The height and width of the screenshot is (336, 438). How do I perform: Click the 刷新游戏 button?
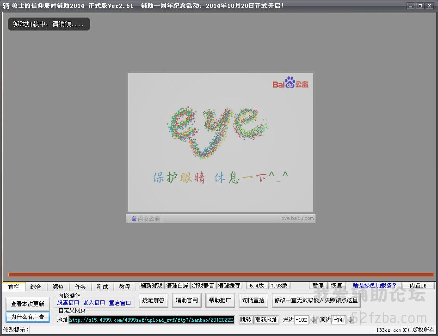tap(151, 286)
